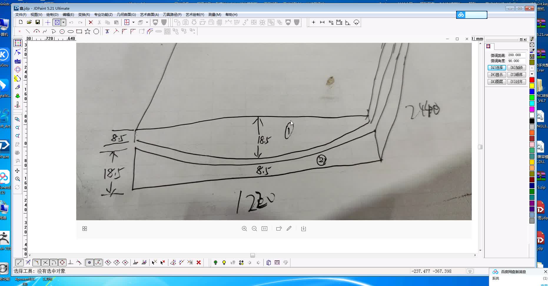This screenshot has height=286, width=548.
Task: Toggle the crossed-box view mode button
Action: [x=57, y=22]
